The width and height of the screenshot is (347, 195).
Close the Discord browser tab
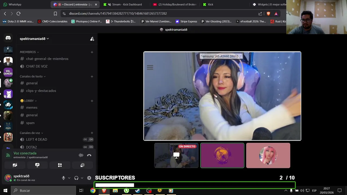point(96,4)
